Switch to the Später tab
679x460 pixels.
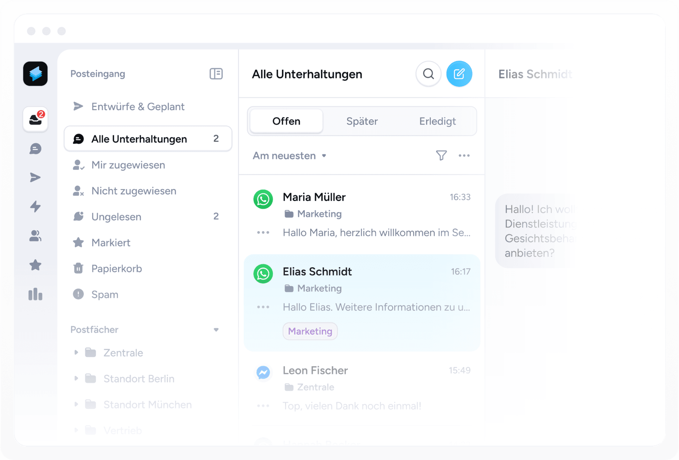pos(362,121)
